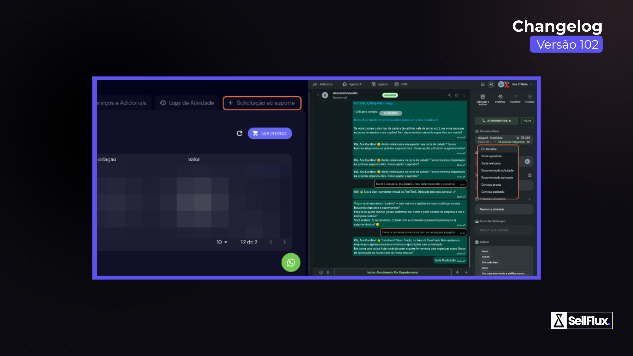Click the VER OFERTAS button
Screen dimensions: 633x356
coord(270,133)
